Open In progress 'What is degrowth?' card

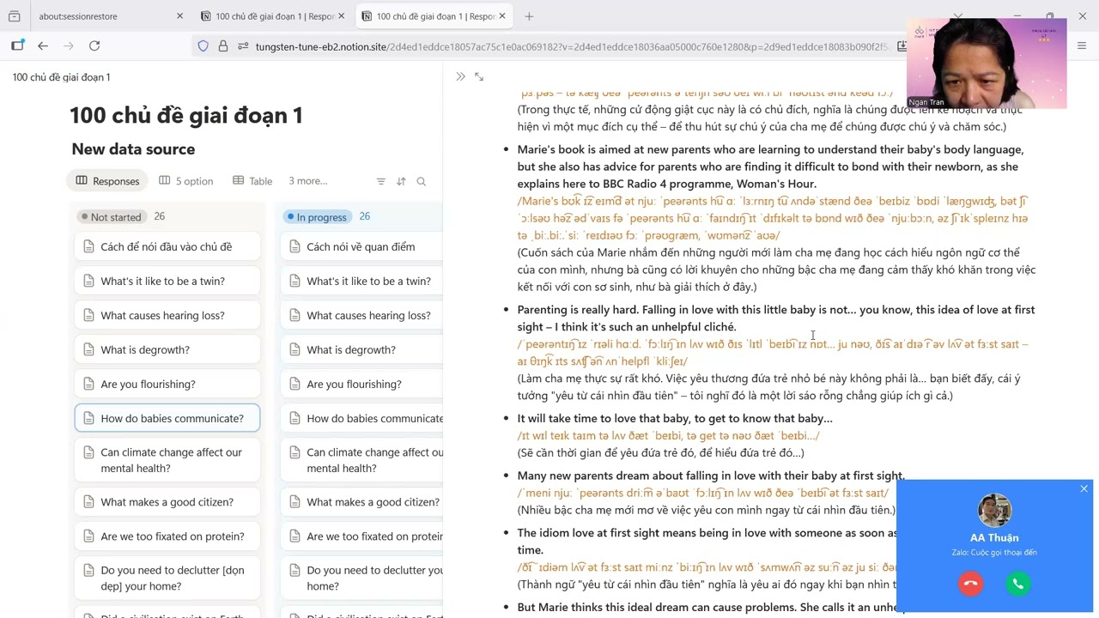[x=361, y=350]
